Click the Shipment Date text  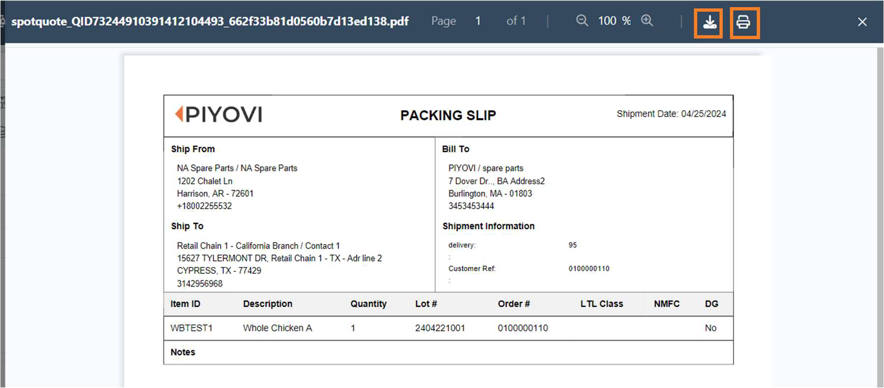click(671, 114)
